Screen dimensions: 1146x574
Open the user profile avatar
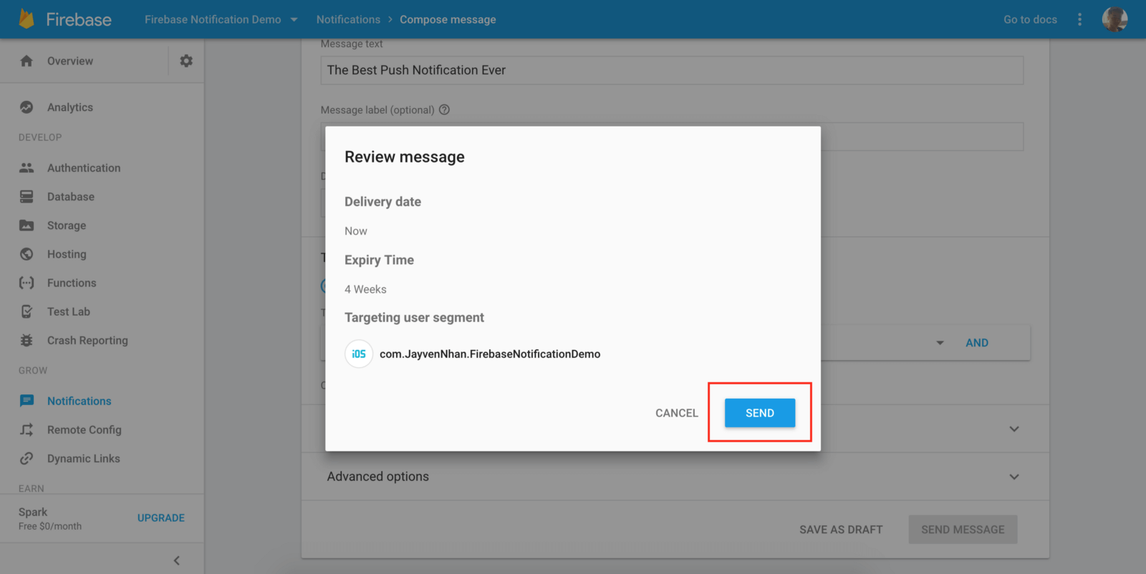coord(1114,19)
